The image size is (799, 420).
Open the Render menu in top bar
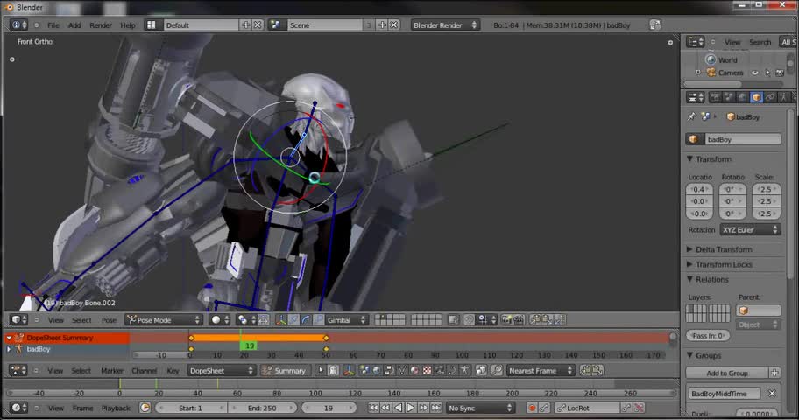tap(101, 25)
